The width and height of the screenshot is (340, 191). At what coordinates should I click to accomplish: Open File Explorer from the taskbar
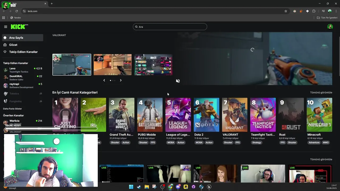pos(147,187)
